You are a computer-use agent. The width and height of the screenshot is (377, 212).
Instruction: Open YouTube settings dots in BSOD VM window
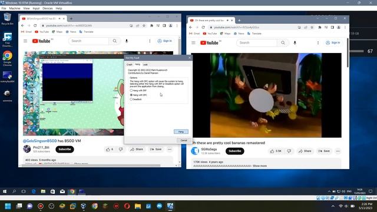tap(150, 41)
